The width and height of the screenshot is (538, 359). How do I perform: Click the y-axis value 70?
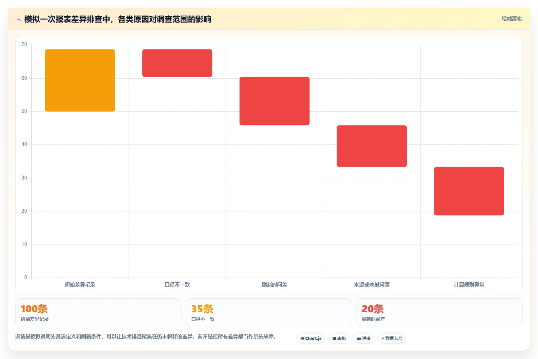pos(24,45)
